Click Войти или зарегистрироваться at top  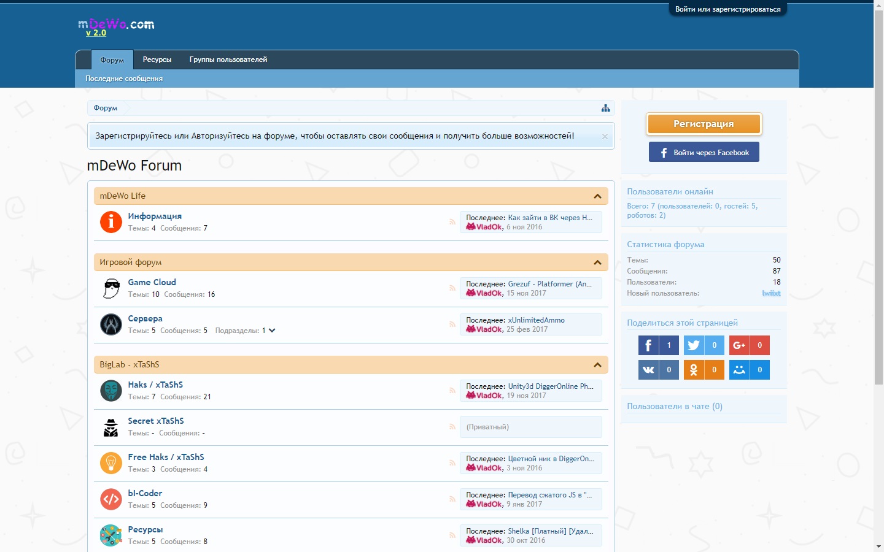[x=728, y=9]
